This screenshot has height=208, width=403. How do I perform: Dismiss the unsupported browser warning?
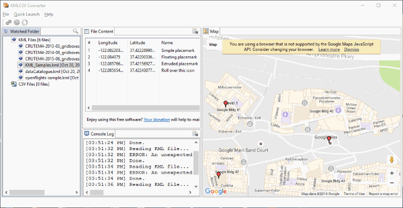pyautogui.click(x=352, y=50)
